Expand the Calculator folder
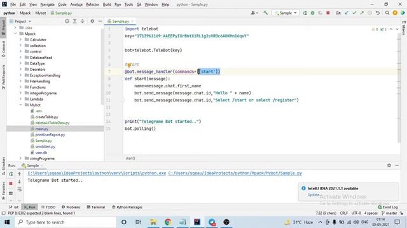407x228 pixels. pos(20,39)
